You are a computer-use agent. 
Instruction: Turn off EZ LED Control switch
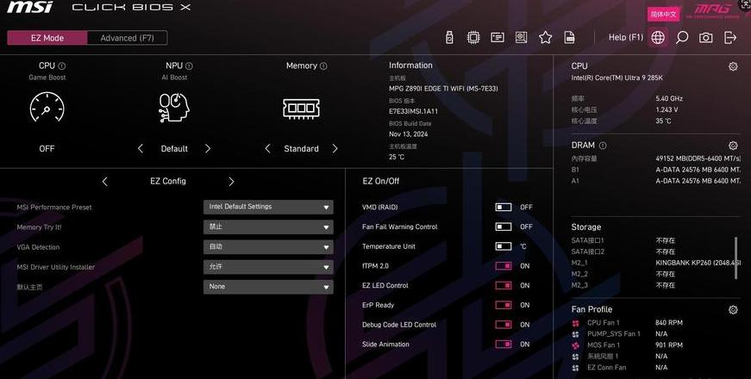[504, 285]
